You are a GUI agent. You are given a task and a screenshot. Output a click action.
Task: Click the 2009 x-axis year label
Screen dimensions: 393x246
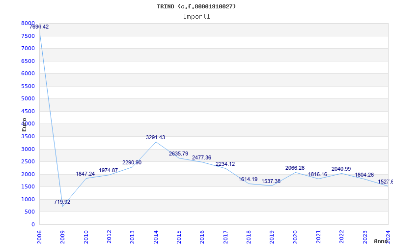coord(63,237)
